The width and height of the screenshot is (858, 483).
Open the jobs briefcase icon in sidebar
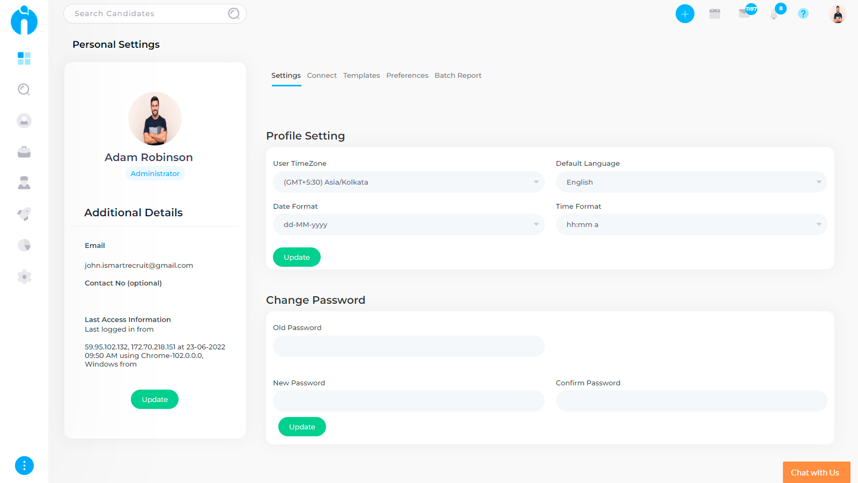pos(24,152)
